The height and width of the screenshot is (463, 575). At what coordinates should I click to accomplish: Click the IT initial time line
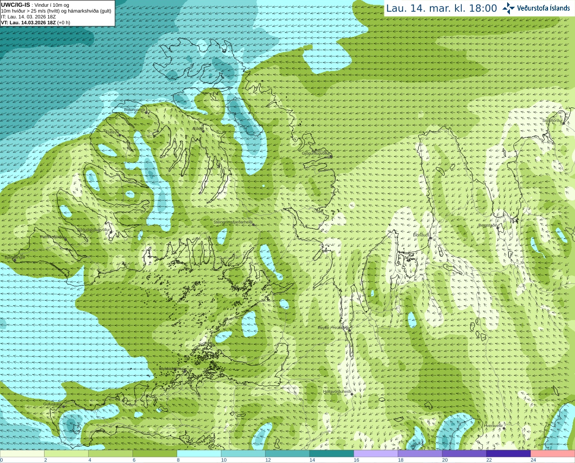coord(28,17)
